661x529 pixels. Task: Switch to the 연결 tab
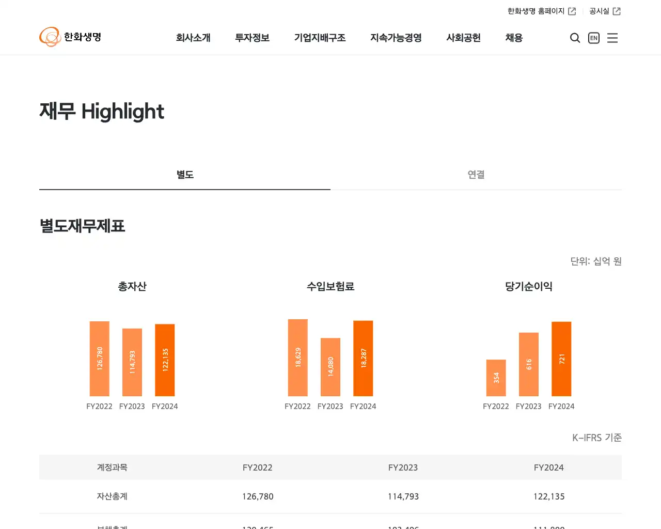(476, 175)
